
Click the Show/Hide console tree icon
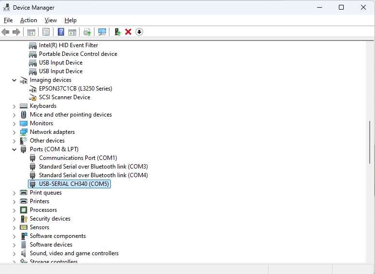31,32
